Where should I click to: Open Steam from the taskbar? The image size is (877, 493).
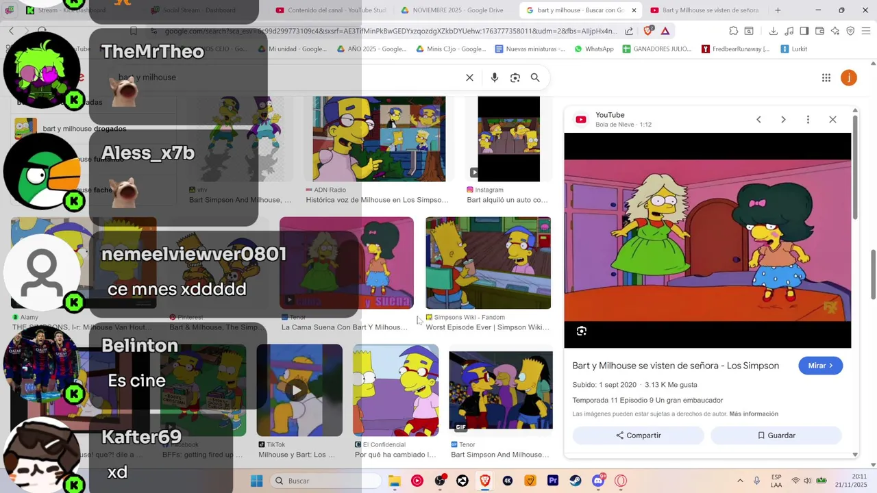coord(576,481)
